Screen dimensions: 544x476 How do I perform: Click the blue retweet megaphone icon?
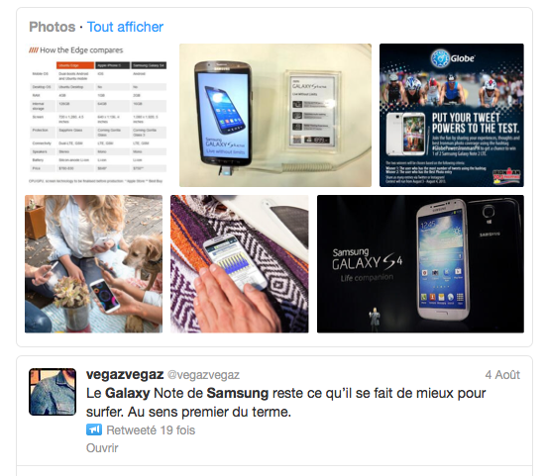94,429
